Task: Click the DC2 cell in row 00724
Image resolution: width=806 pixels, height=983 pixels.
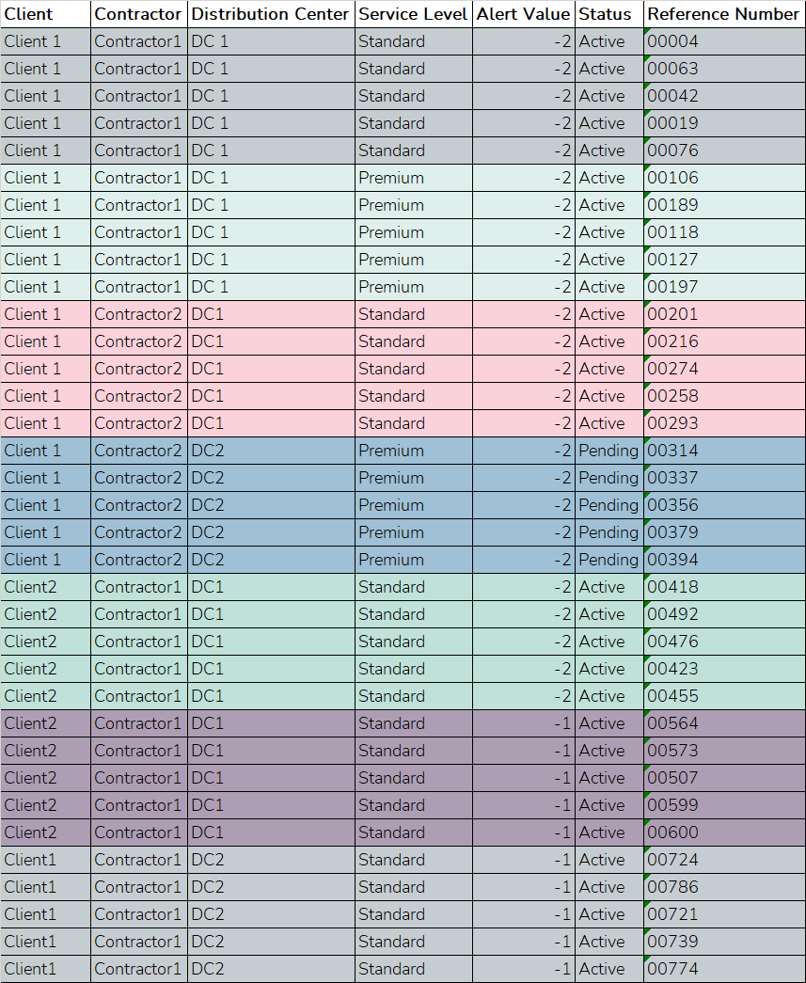Action: 271,860
